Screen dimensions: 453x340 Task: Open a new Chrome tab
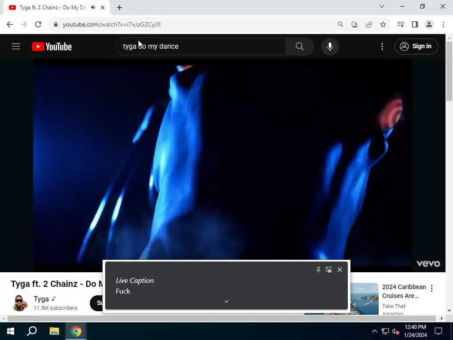coord(119,8)
